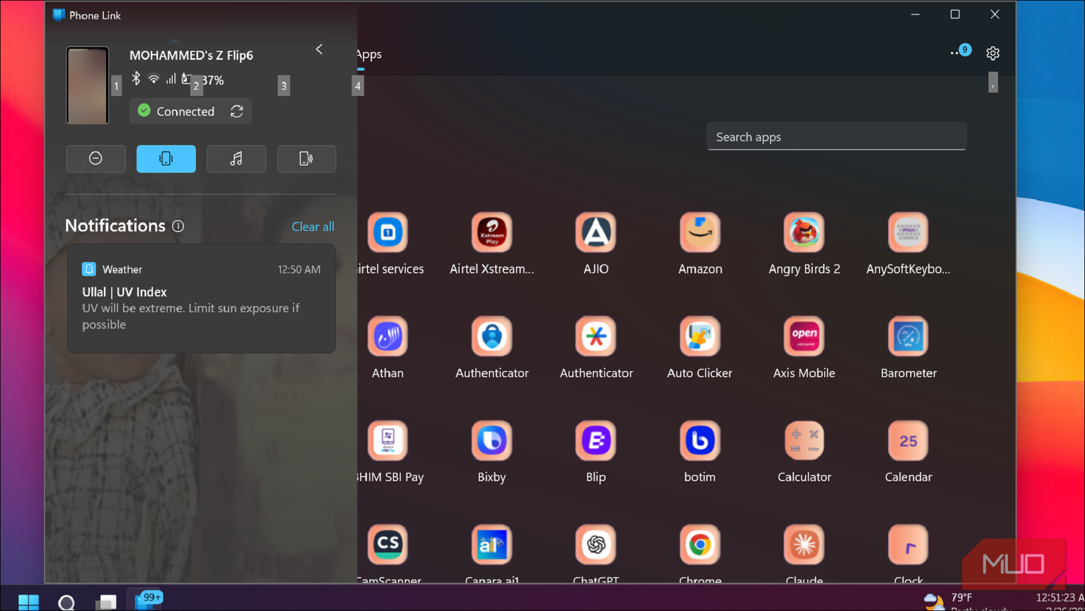Viewport: 1085px width, 611px height.
Task: Collapse the phone sidebar with back chevron
Action: pos(320,49)
